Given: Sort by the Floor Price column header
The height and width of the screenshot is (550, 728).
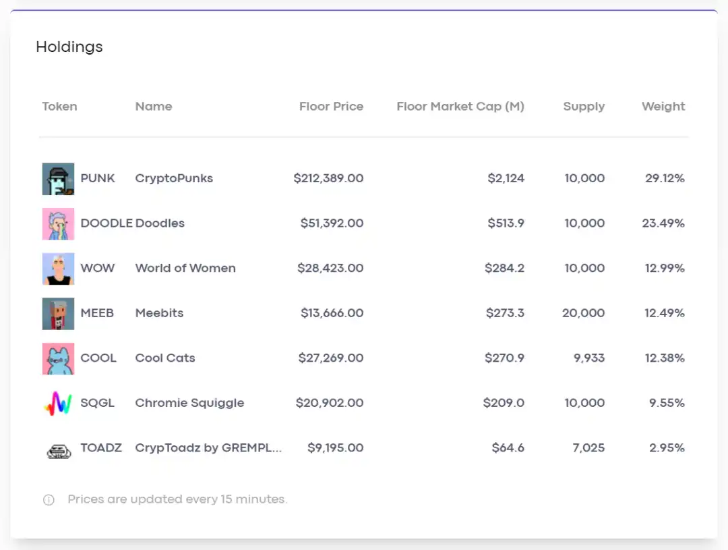Looking at the screenshot, I should (331, 107).
